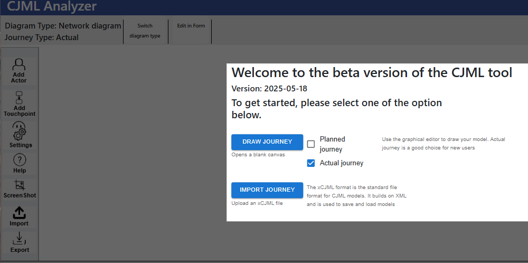
Task: Click the Export icon in left sidebar
Action: click(20, 242)
